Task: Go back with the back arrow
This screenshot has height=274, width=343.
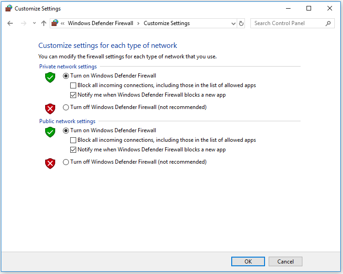Action: (10, 23)
